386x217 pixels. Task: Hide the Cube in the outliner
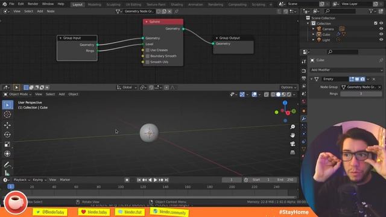381,34
